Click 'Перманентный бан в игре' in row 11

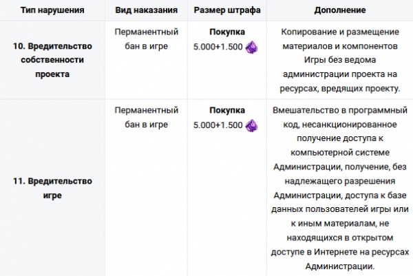pos(147,118)
